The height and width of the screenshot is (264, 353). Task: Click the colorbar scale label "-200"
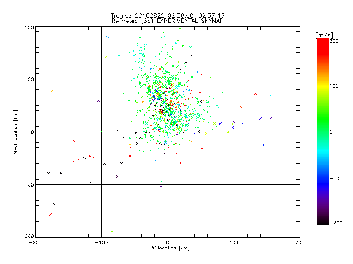336,223
